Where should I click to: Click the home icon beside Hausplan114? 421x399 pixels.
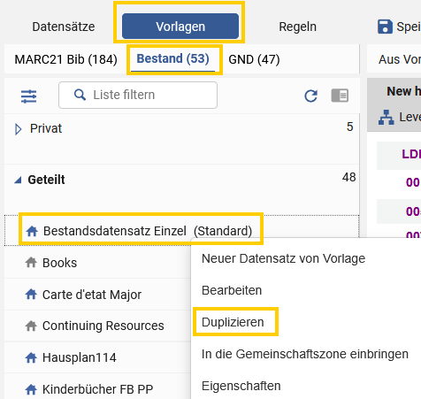click(x=31, y=357)
